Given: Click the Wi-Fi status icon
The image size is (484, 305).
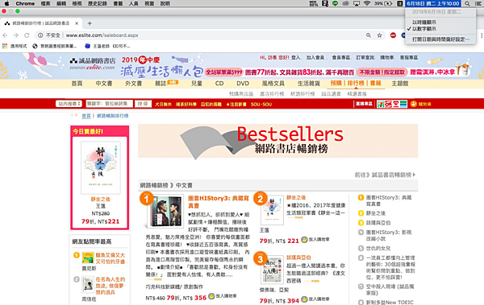Looking at the screenshot, I should click(367, 3).
